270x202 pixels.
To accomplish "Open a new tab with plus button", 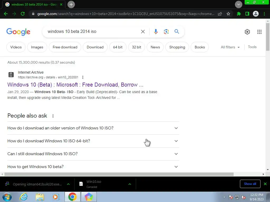I will point(71,4).
